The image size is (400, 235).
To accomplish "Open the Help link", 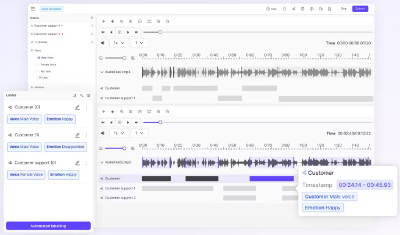I will 271,9.
